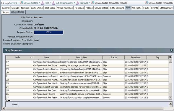Click the root organization breadcrumb icon
The image size is (174, 111).
click(x=43, y=3)
